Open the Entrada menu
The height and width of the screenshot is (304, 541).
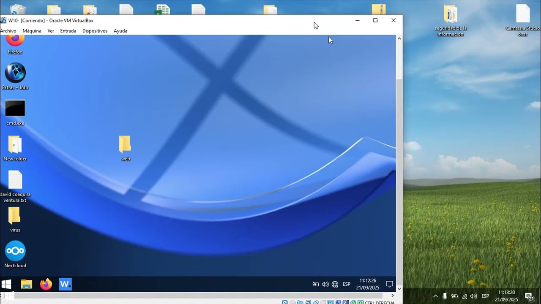click(x=68, y=31)
